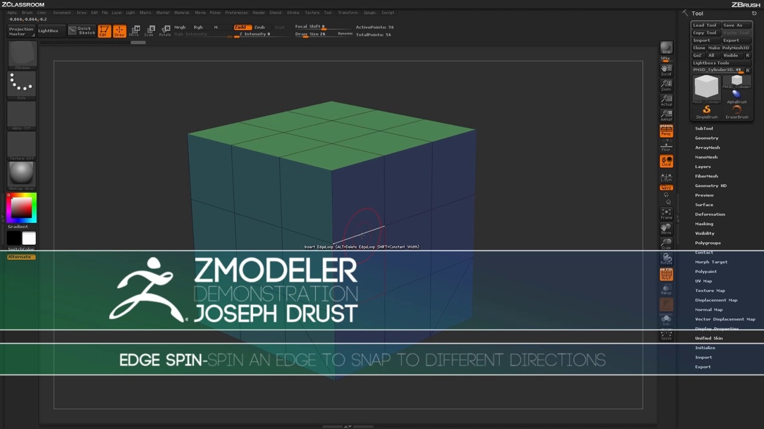Screen dimensions: 764x429
Task: Select the EraserBrush tool icon
Action: [737, 112]
